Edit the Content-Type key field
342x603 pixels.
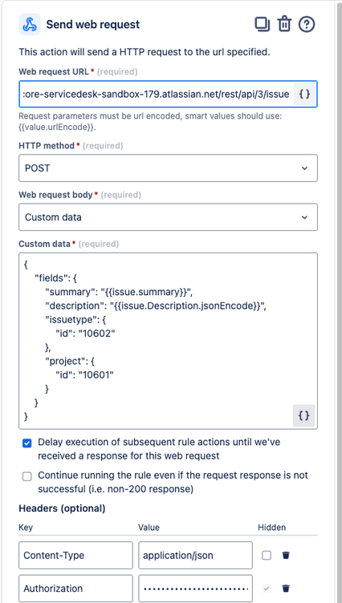(76, 556)
